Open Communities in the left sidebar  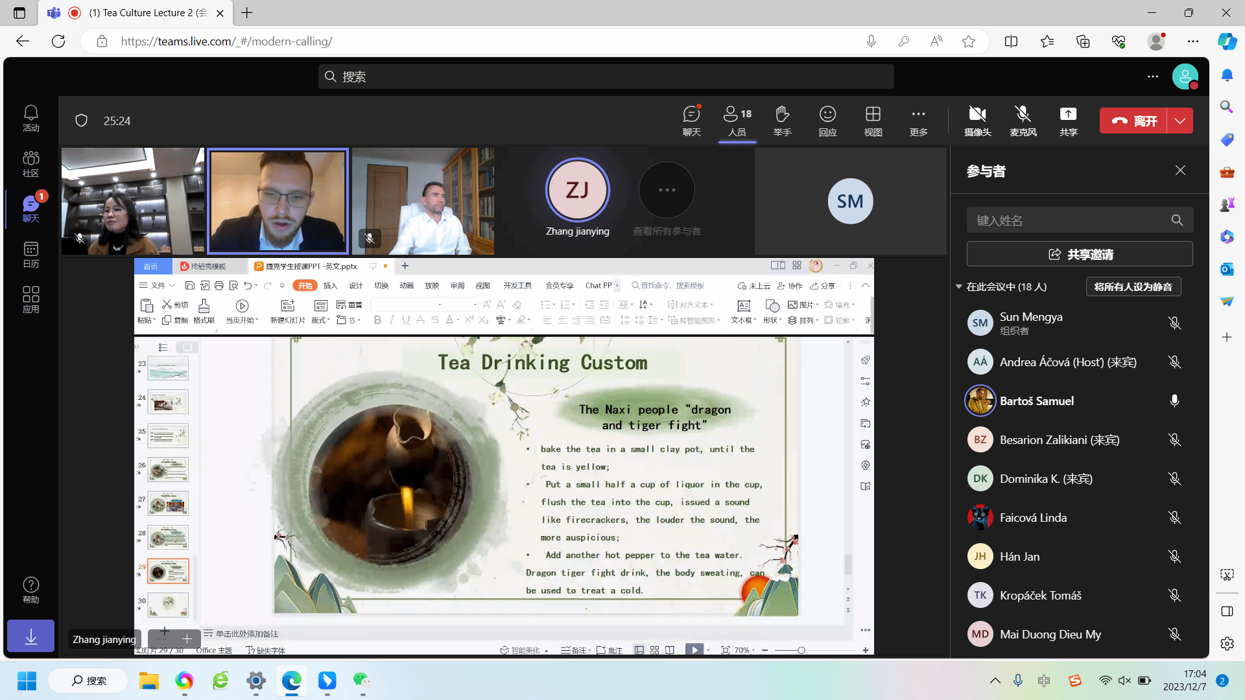point(30,164)
